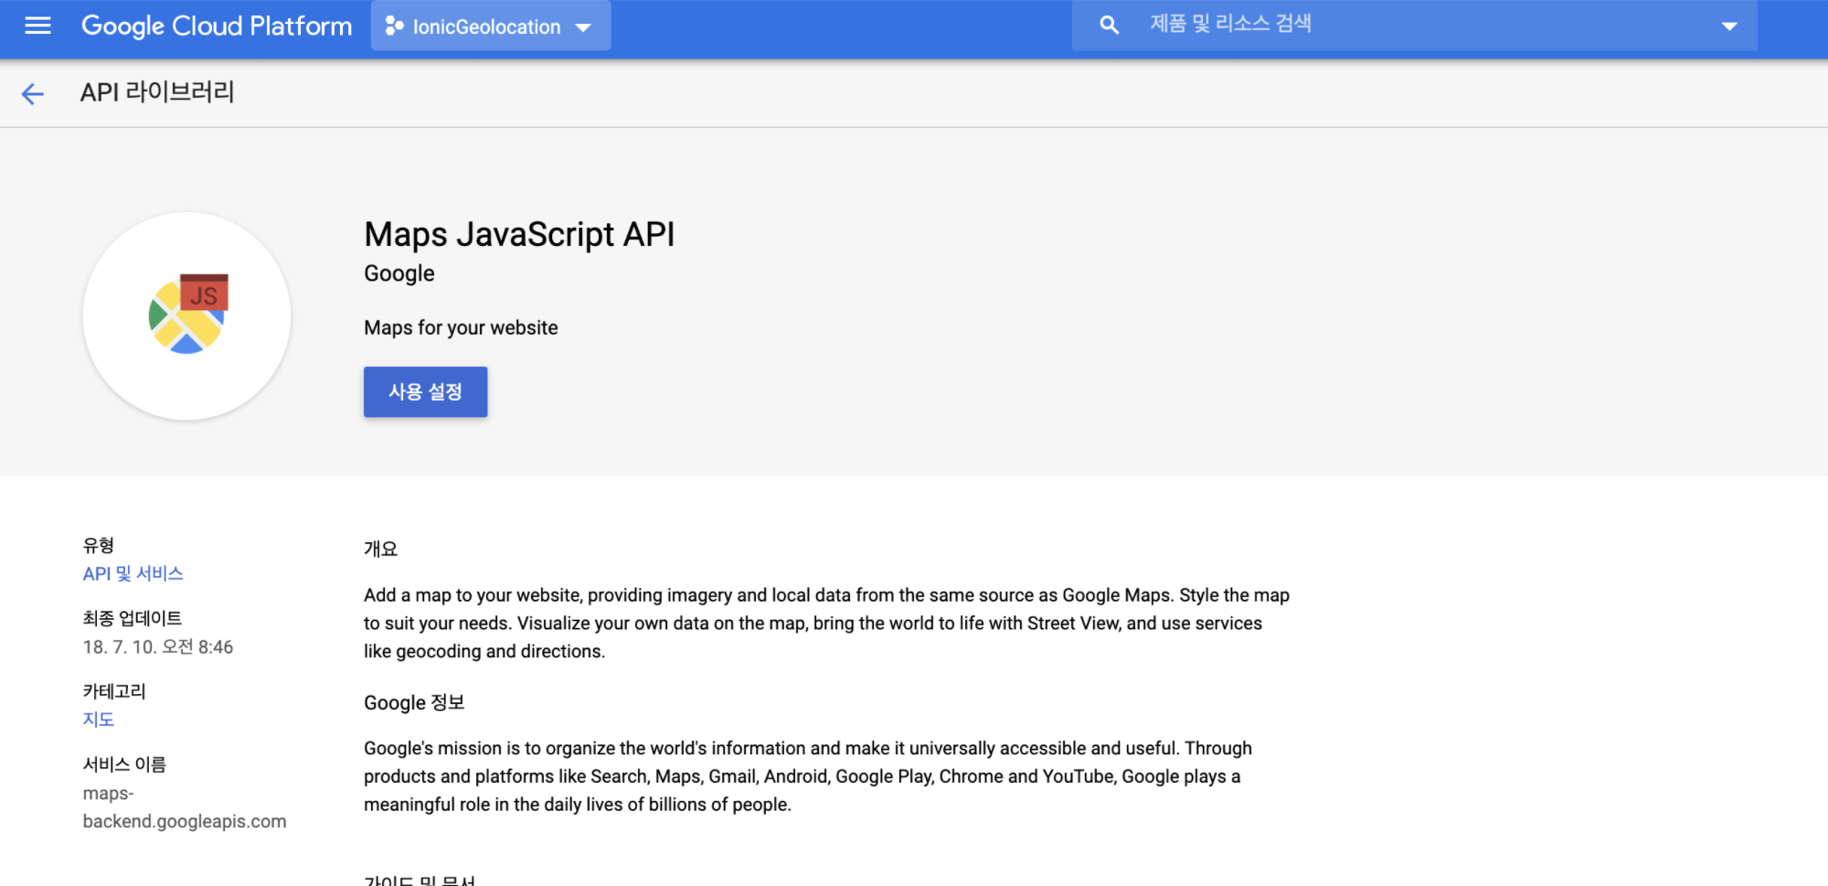
Task: Click the Google Cloud Platform logo text
Action: (x=217, y=26)
